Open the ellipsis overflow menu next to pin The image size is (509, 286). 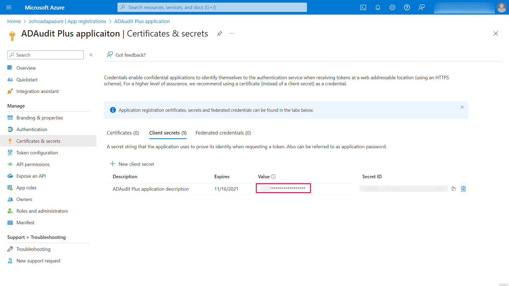pyautogui.click(x=231, y=34)
